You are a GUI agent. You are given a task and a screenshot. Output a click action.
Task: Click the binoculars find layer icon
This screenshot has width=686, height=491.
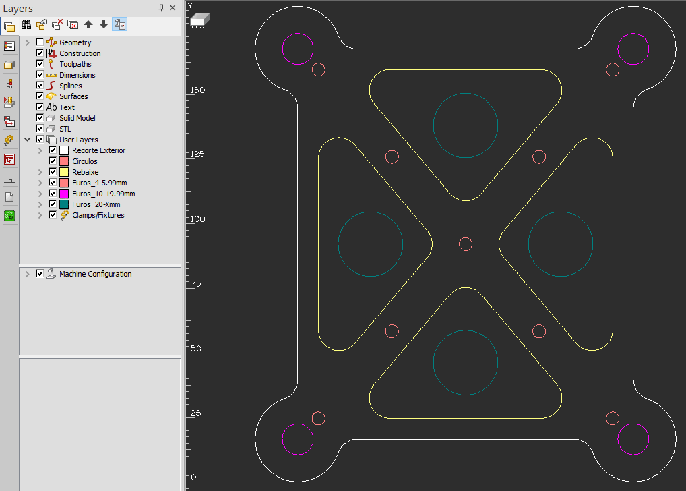[26, 25]
